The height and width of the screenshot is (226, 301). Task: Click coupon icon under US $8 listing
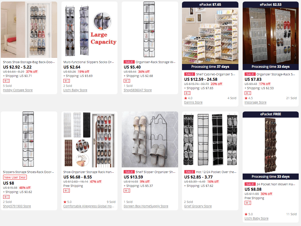[x=6, y=197]
